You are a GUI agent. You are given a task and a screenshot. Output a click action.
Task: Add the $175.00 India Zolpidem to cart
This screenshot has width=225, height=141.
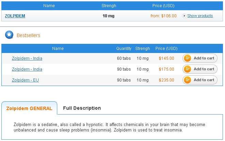point(204,69)
